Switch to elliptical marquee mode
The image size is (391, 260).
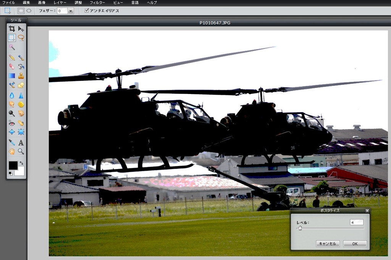click(x=29, y=11)
